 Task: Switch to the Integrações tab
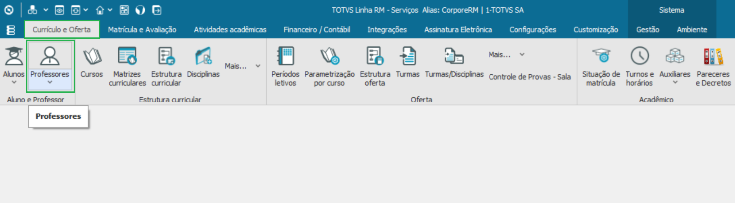(387, 30)
